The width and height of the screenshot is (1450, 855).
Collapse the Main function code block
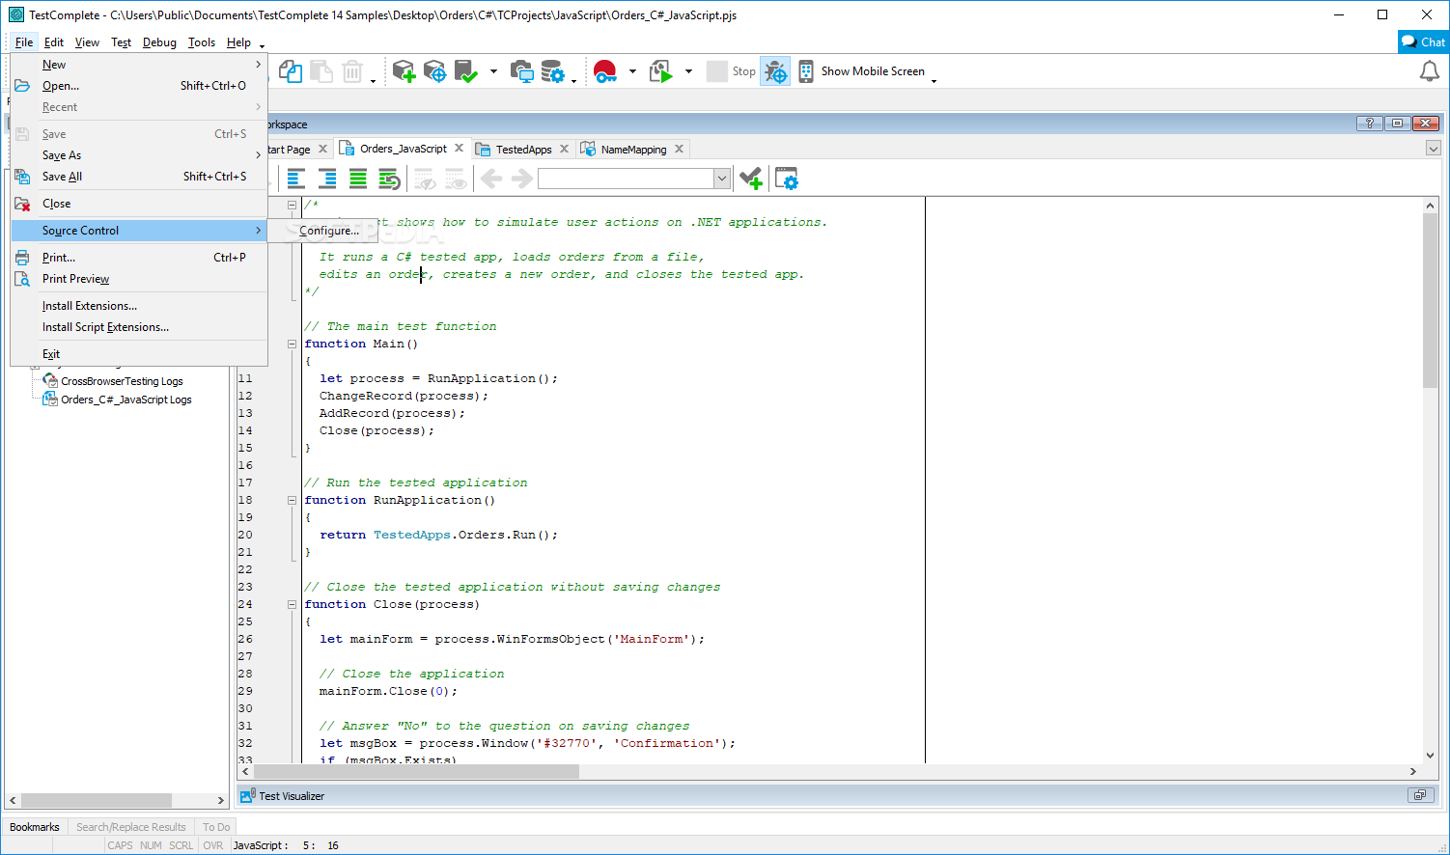(x=292, y=344)
